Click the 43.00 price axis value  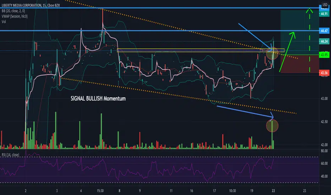(324, 99)
